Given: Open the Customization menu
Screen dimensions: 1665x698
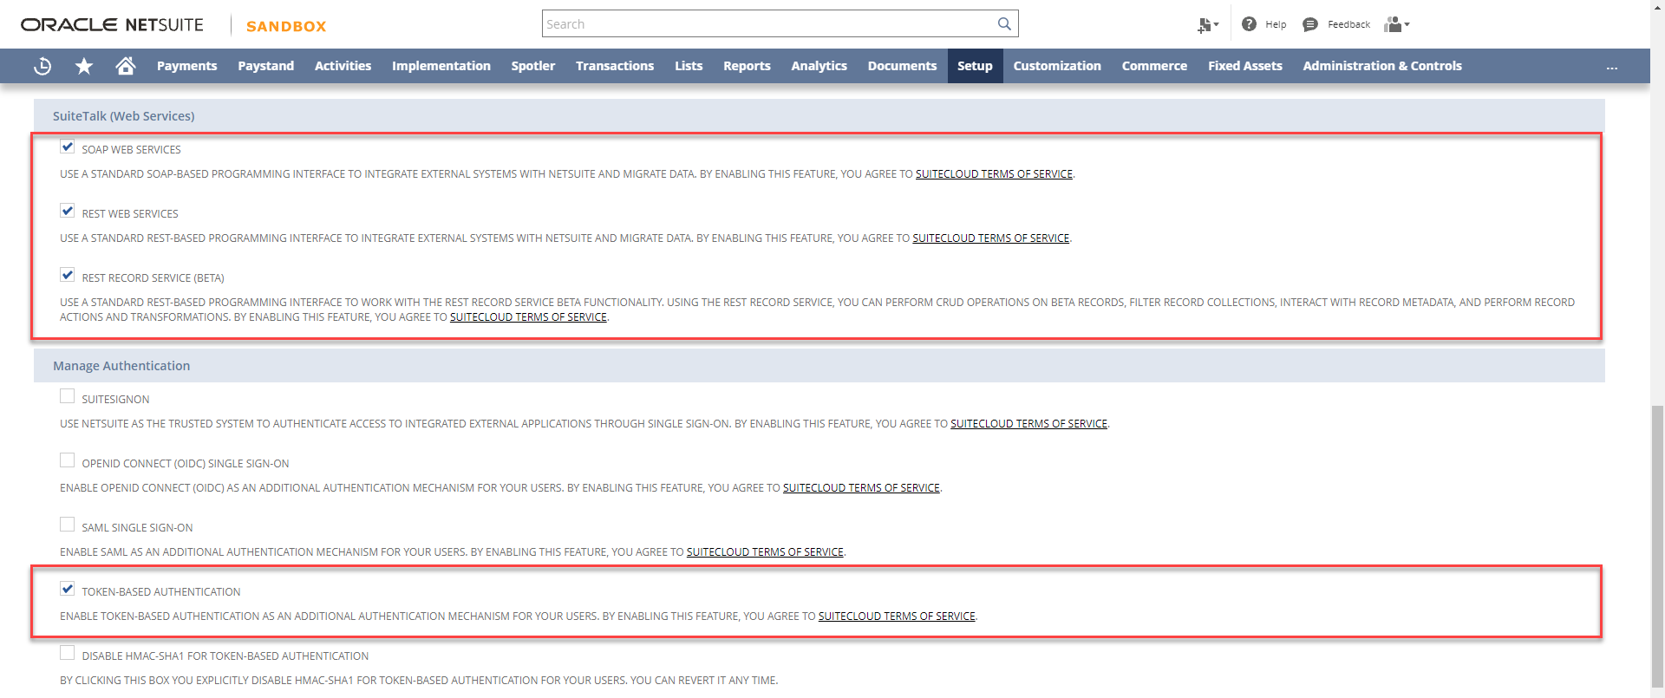Looking at the screenshot, I should (1057, 66).
